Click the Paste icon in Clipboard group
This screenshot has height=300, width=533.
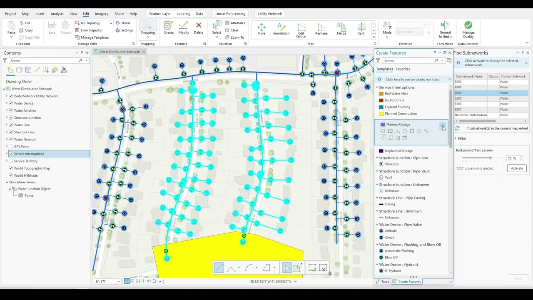click(11, 26)
